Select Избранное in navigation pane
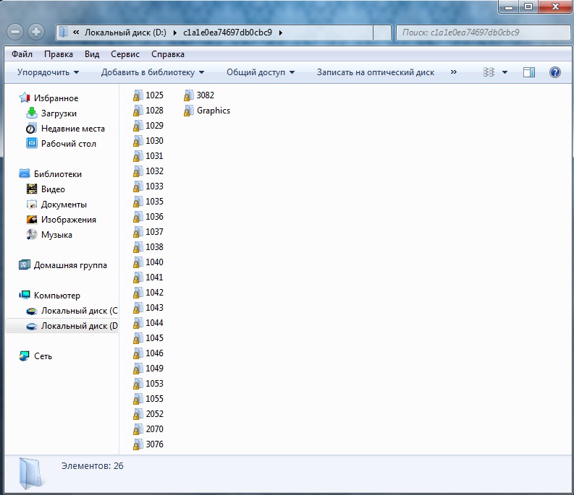The image size is (574, 495). pyautogui.click(x=56, y=98)
